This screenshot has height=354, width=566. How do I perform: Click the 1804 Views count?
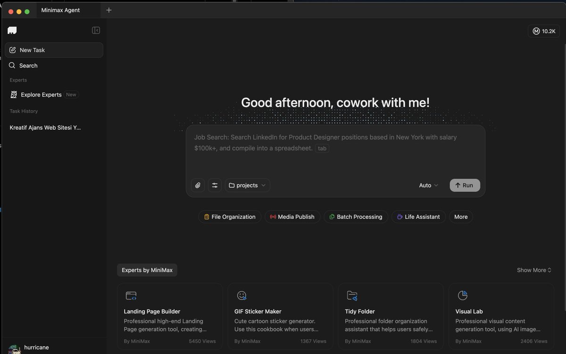[x=424, y=341]
